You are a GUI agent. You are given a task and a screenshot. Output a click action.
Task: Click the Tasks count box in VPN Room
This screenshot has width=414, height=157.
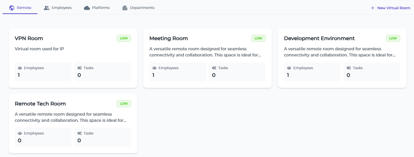(x=102, y=72)
